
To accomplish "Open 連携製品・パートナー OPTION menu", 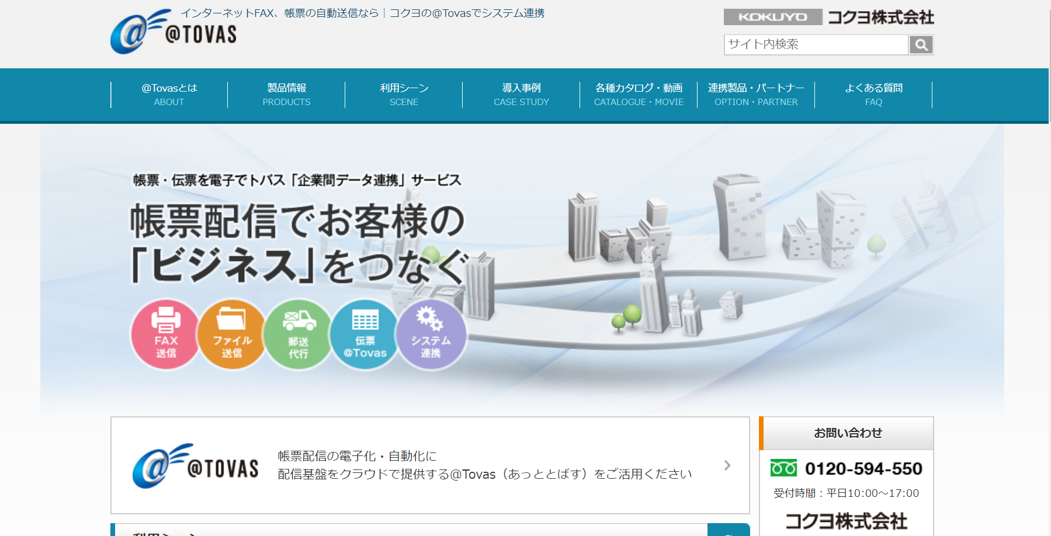I will (756, 95).
